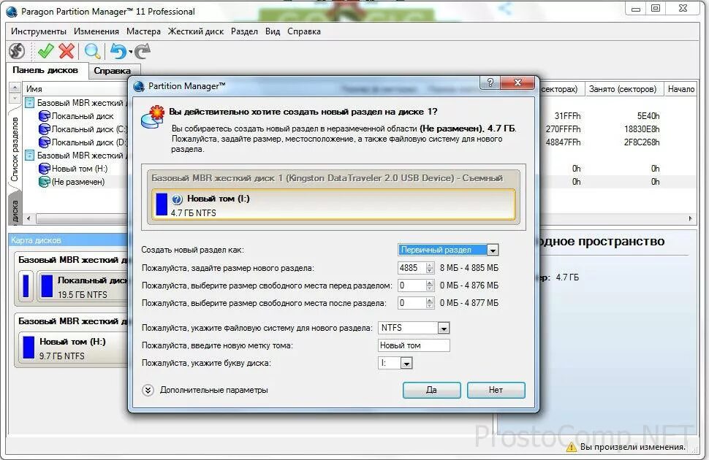
Task: Click the free space before spinner arrows
Action: pyautogui.click(x=430, y=285)
